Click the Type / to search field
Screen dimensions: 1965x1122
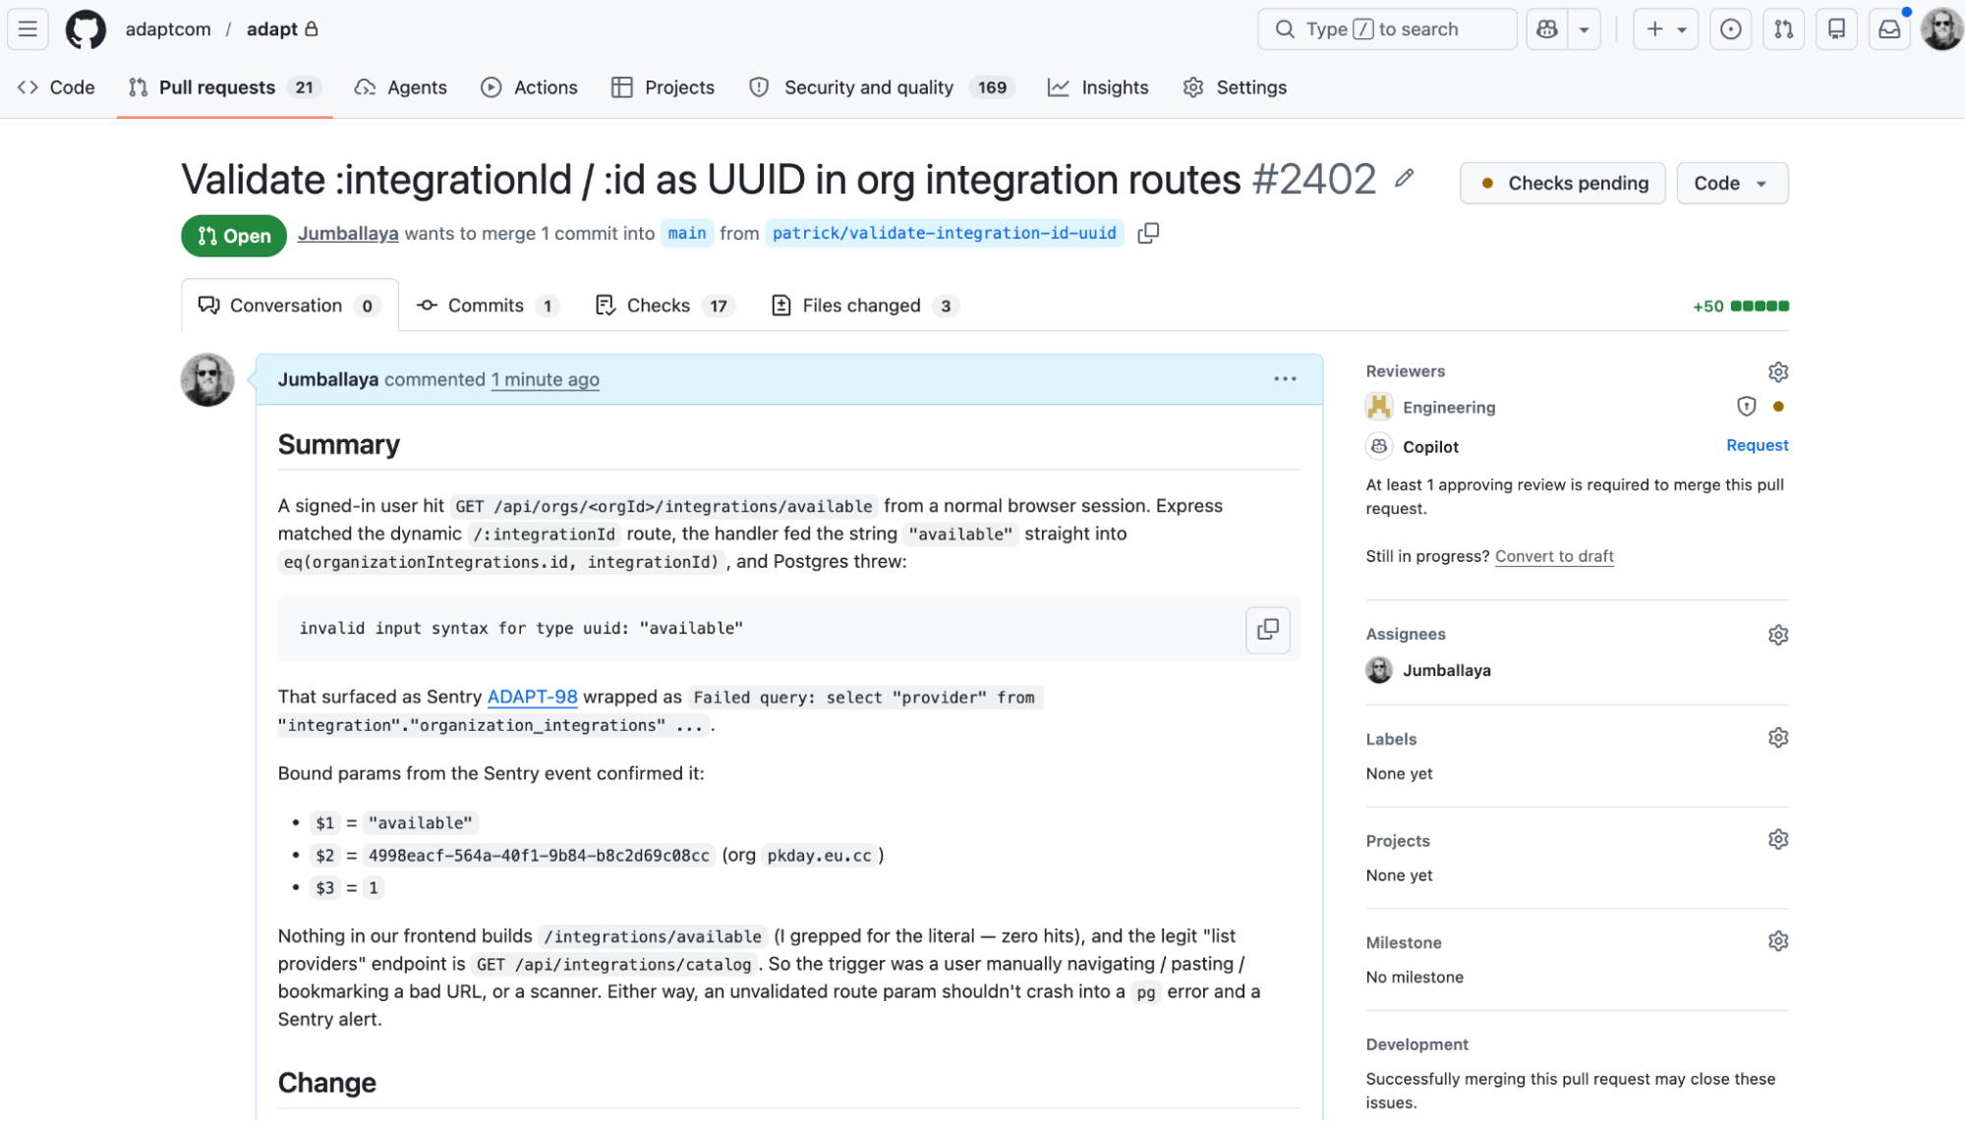click(1387, 29)
